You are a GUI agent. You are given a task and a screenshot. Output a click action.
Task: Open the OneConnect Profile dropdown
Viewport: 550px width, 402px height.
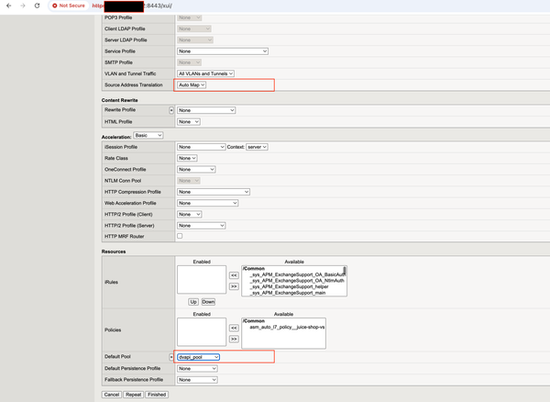click(x=196, y=170)
